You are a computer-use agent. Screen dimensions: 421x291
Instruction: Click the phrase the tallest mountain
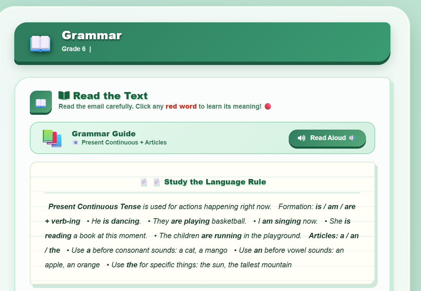tap(260, 265)
